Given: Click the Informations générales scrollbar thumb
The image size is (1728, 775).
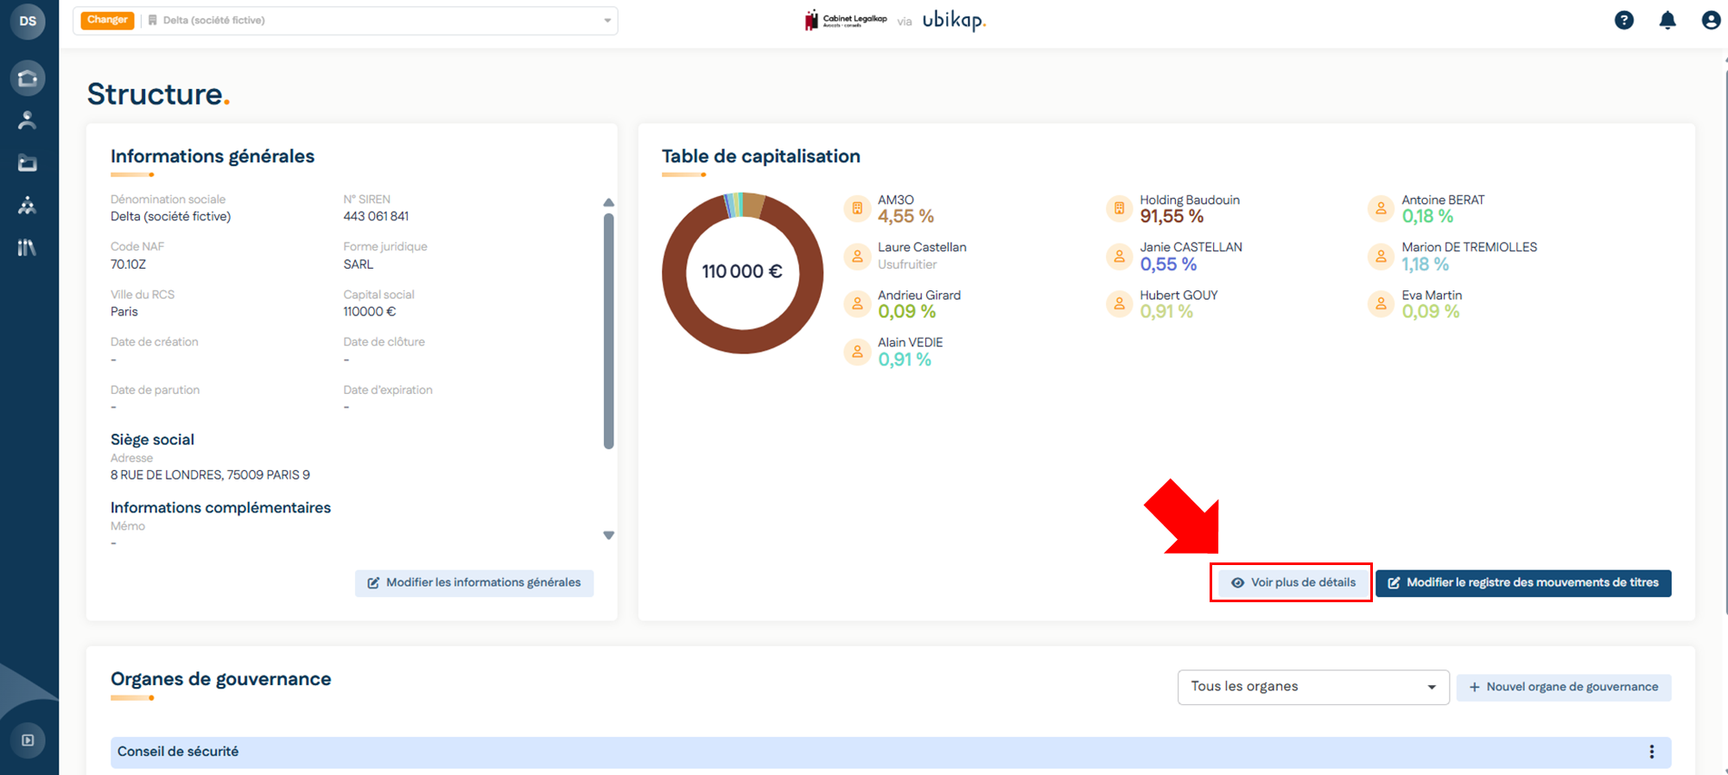Looking at the screenshot, I should pos(608,331).
